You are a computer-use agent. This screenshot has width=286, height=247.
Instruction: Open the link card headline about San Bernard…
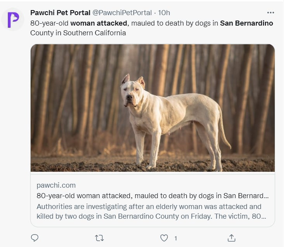click(x=152, y=196)
